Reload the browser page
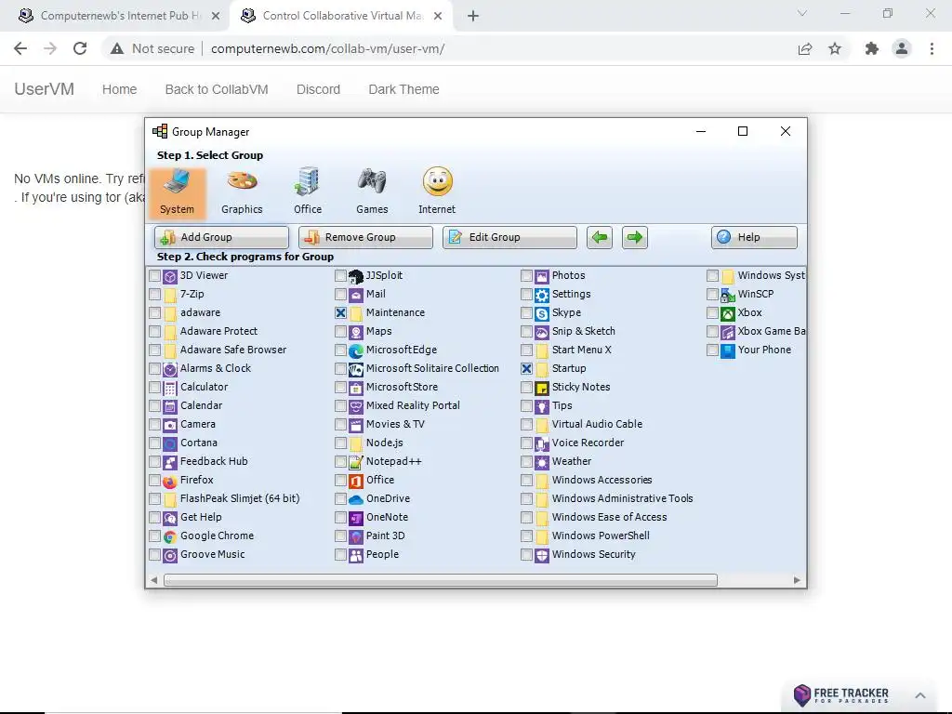The image size is (952, 714). 80,48
